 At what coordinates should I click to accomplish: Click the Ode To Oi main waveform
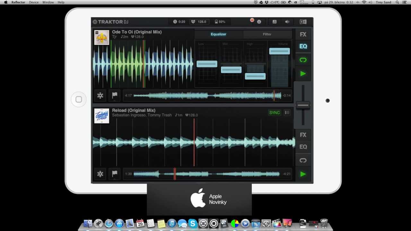(143, 64)
